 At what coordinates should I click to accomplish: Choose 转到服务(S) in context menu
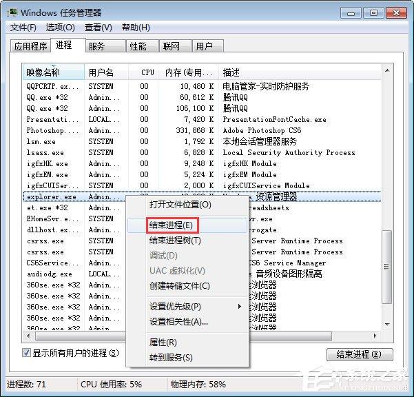click(187, 358)
